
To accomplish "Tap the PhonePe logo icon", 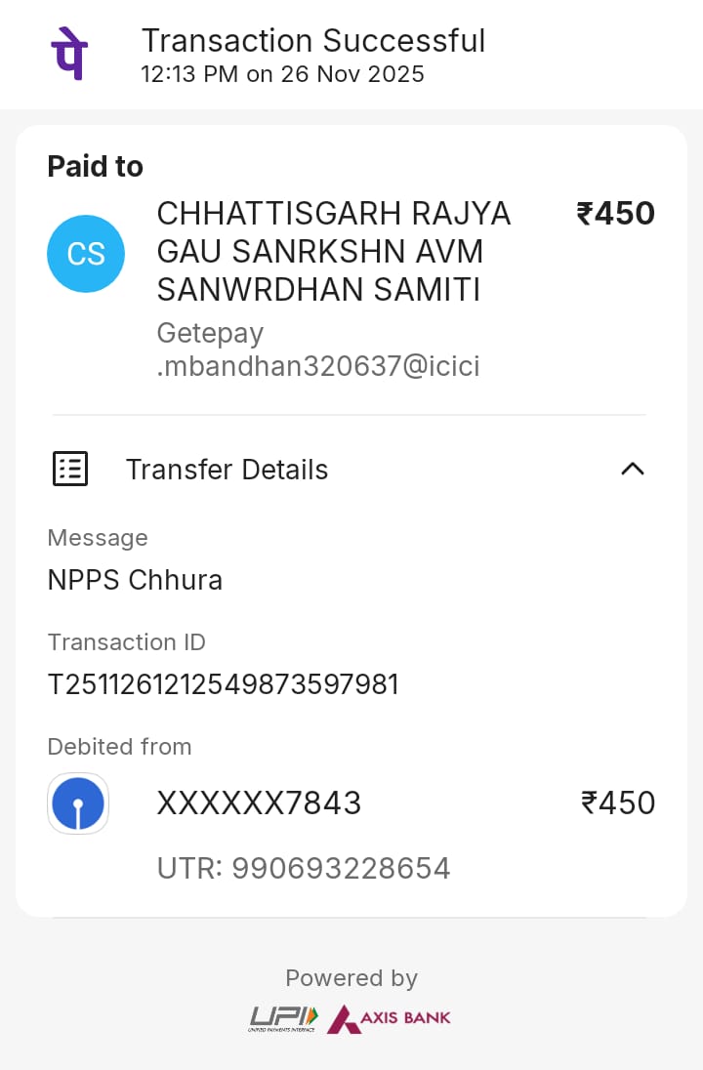I will click(68, 55).
